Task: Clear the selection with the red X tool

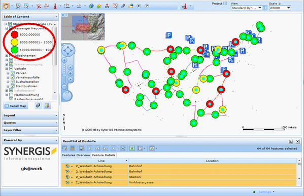Action: 39,6
